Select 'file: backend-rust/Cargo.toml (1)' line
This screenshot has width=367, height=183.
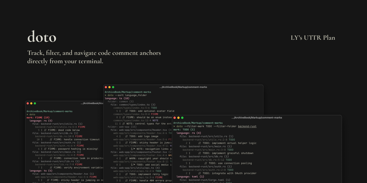(205, 180)
